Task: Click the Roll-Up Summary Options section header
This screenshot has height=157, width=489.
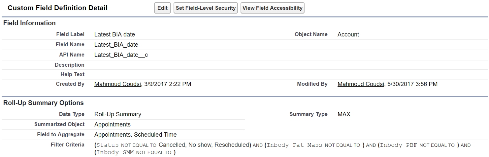Action: point(44,103)
